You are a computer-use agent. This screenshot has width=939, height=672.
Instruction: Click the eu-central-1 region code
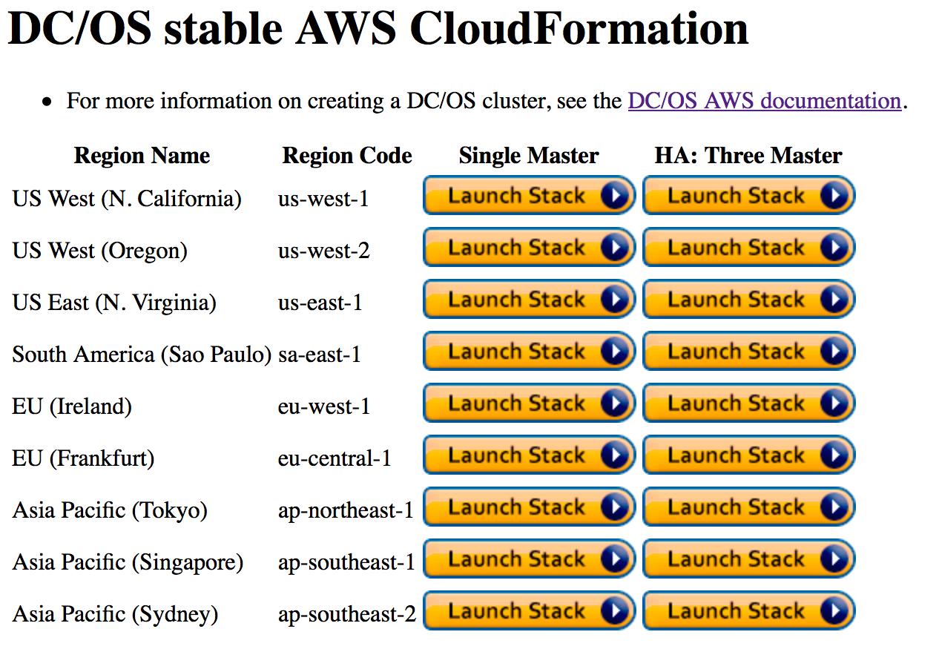point(335,458)
